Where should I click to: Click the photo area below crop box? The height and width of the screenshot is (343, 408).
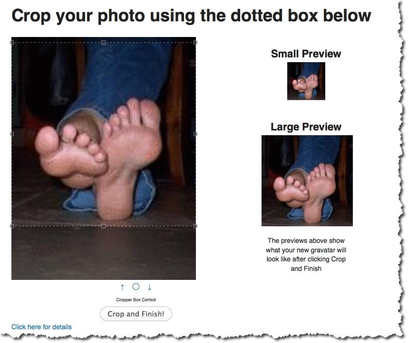click(104, 253)
